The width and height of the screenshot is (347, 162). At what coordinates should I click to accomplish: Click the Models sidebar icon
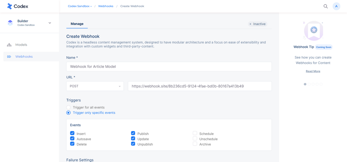[x=9, y=45]
